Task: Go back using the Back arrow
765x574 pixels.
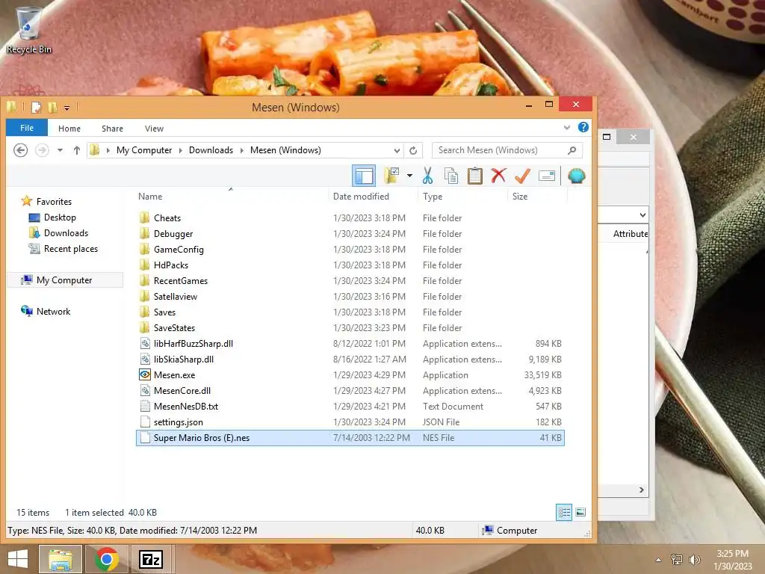Action: pos(20,150)
